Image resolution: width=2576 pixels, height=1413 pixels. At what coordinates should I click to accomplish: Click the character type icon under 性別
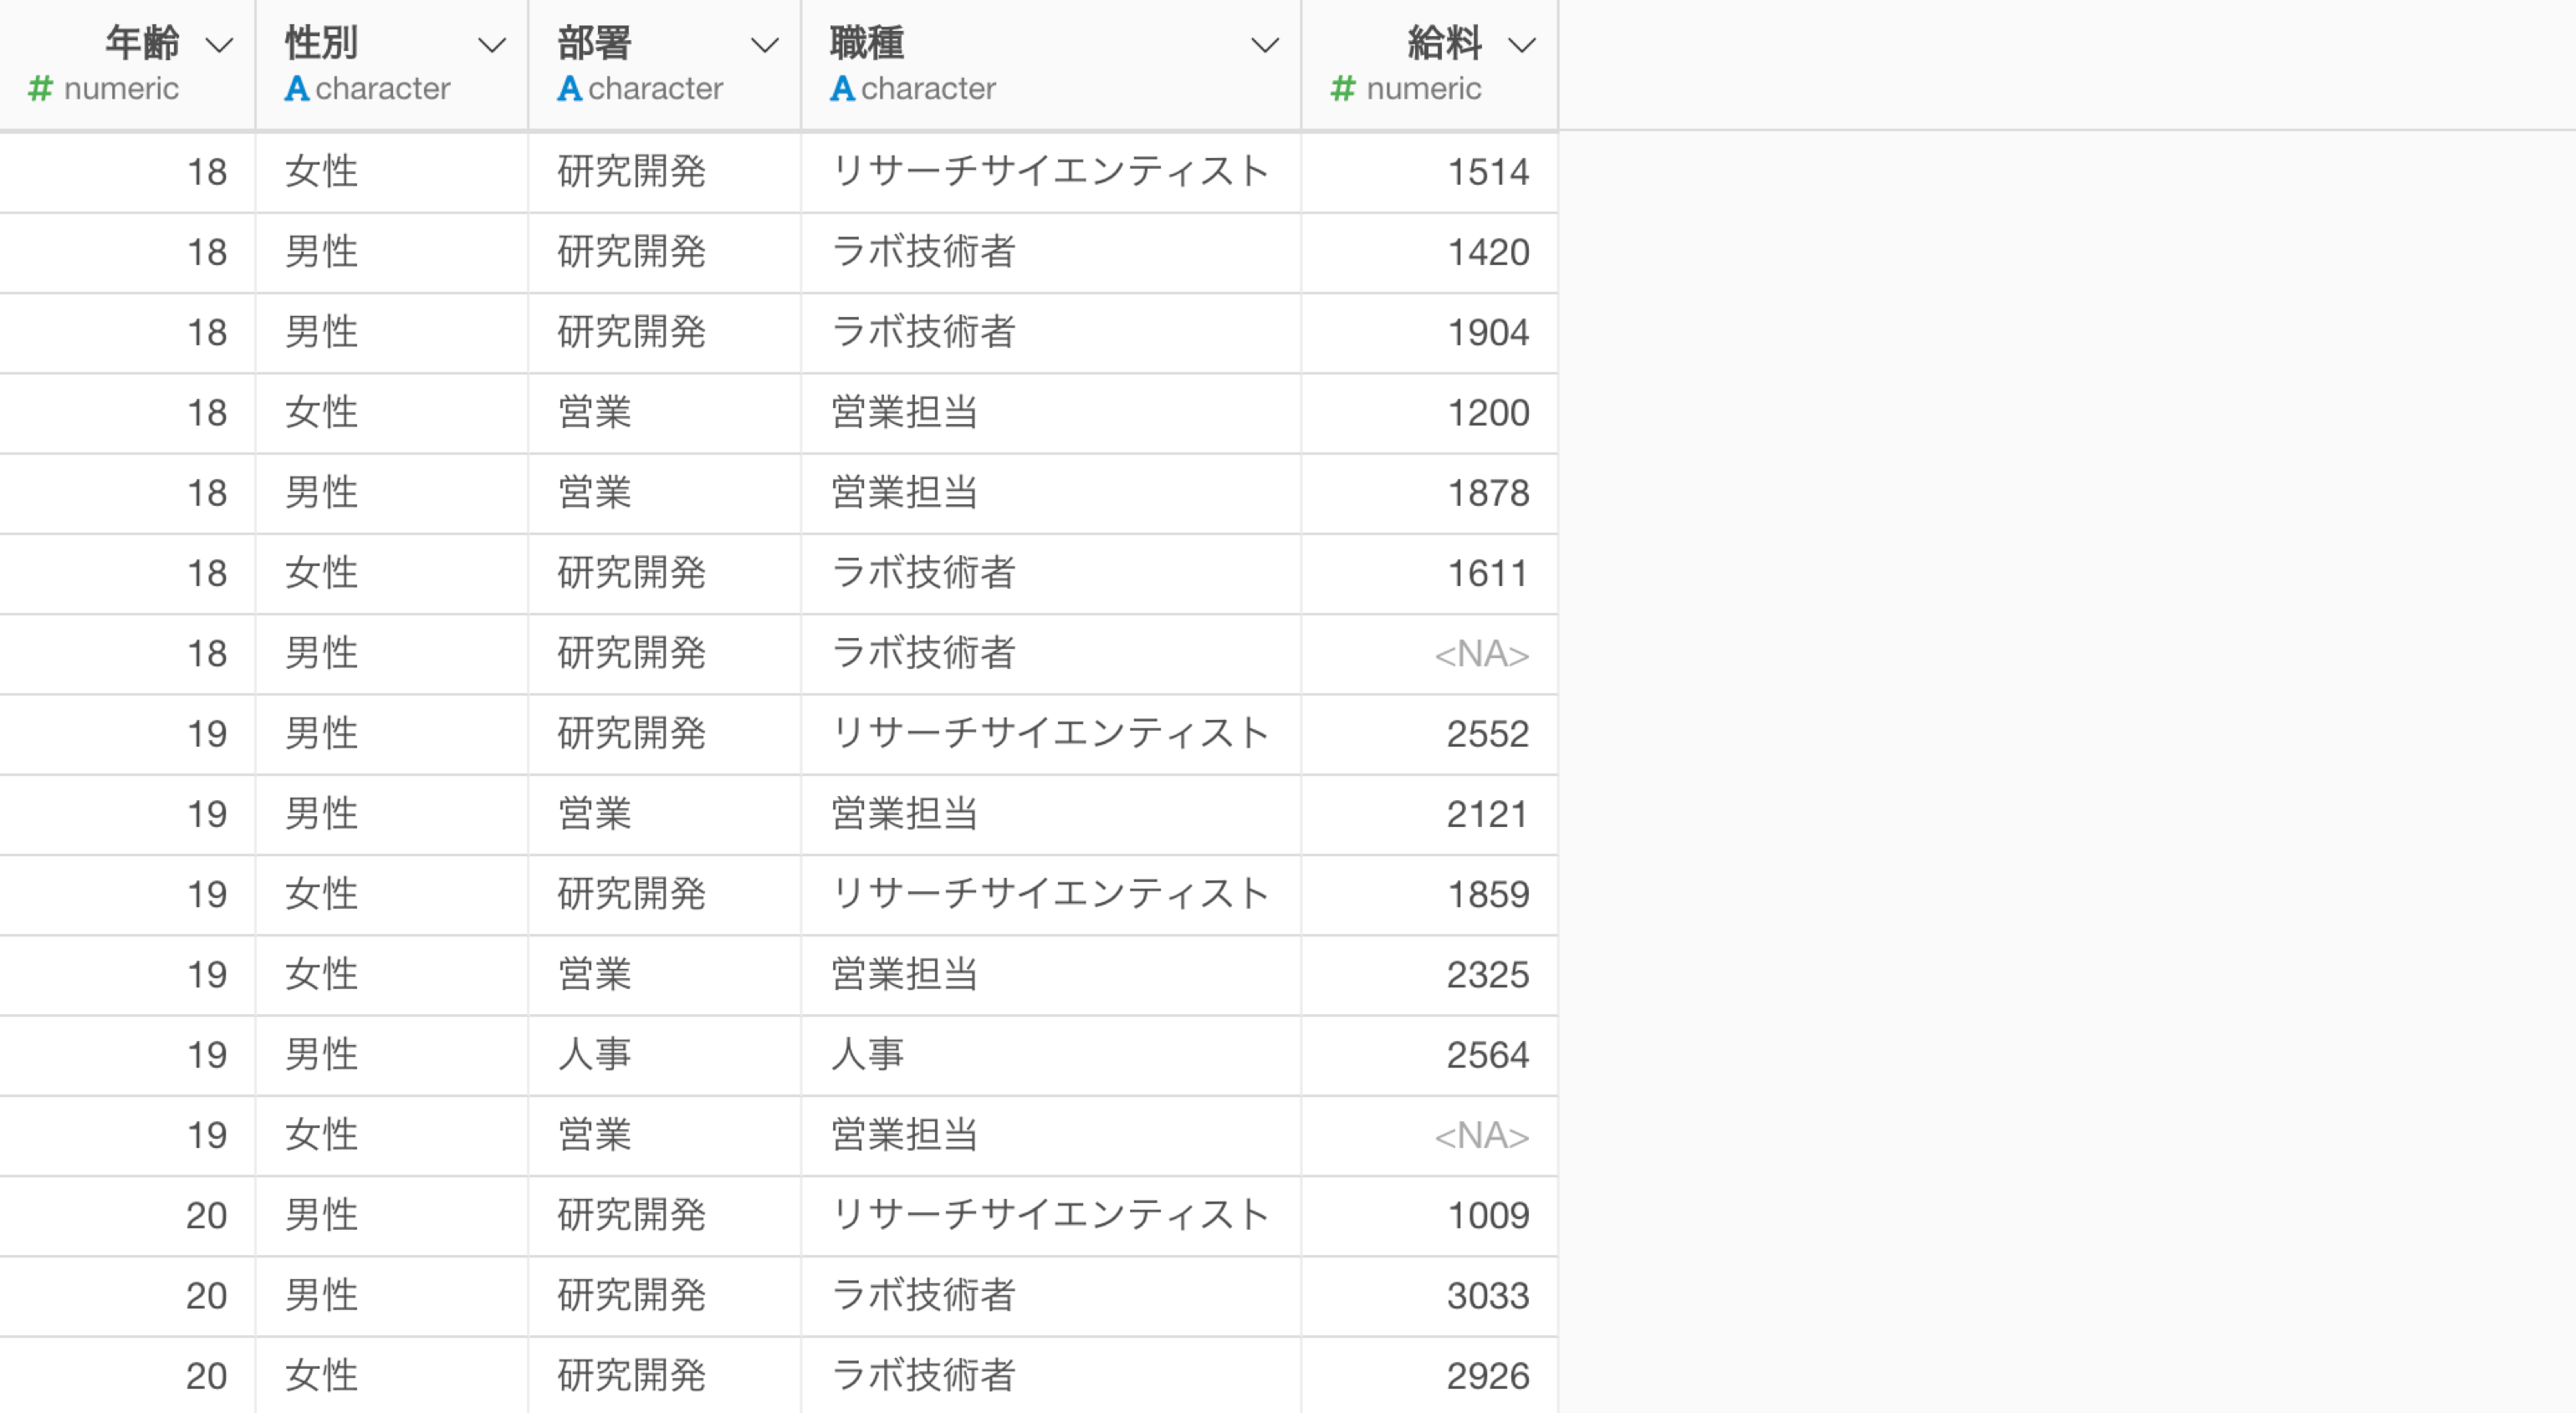(x=296, y=89)
